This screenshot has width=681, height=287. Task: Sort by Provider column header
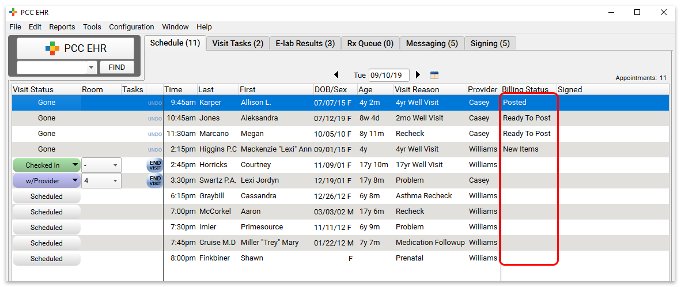(x=483, y=89)
